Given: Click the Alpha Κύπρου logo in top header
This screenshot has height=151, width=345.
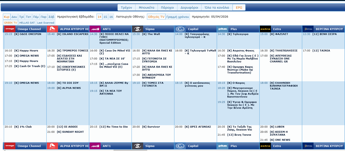Looking at the screenshot, I should point(53,29).
